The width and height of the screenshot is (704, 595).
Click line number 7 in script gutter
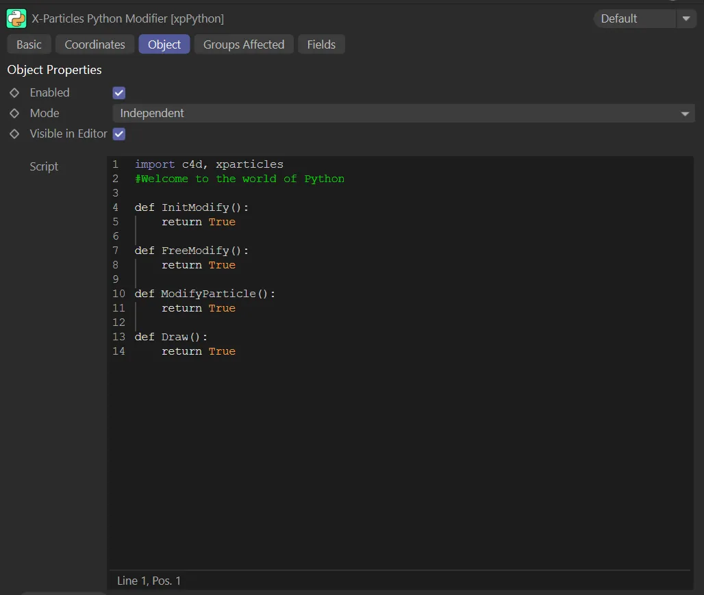click(x=116, y=251)
